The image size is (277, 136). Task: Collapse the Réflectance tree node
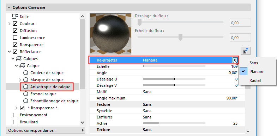tap(9, 52)
